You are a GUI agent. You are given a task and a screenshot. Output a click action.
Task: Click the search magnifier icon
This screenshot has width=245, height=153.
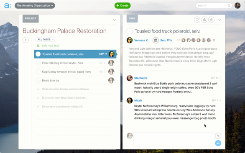point(229,5)
